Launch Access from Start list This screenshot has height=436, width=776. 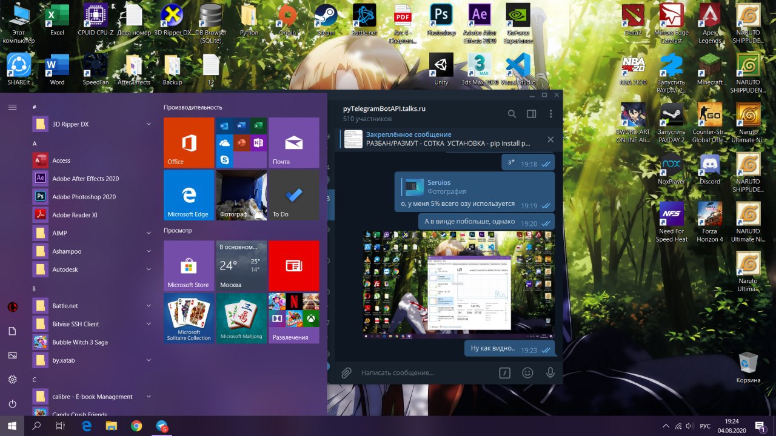click(x=92, y=160)
